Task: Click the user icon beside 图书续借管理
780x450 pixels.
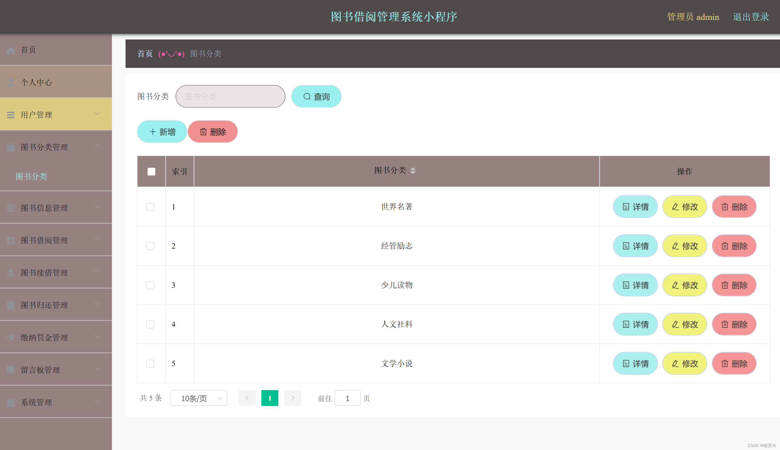Action: (11, 273)
